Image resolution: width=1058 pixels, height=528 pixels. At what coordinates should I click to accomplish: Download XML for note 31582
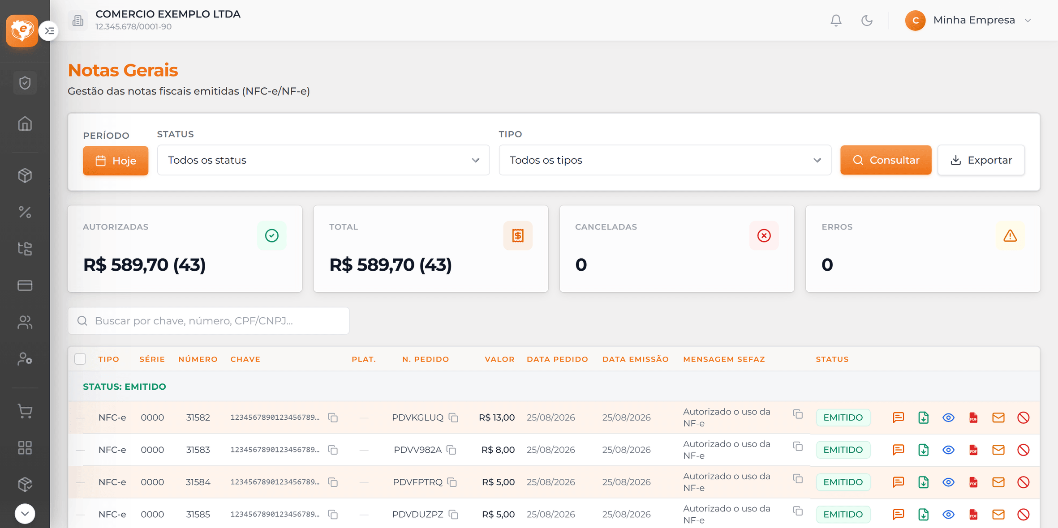923,417
